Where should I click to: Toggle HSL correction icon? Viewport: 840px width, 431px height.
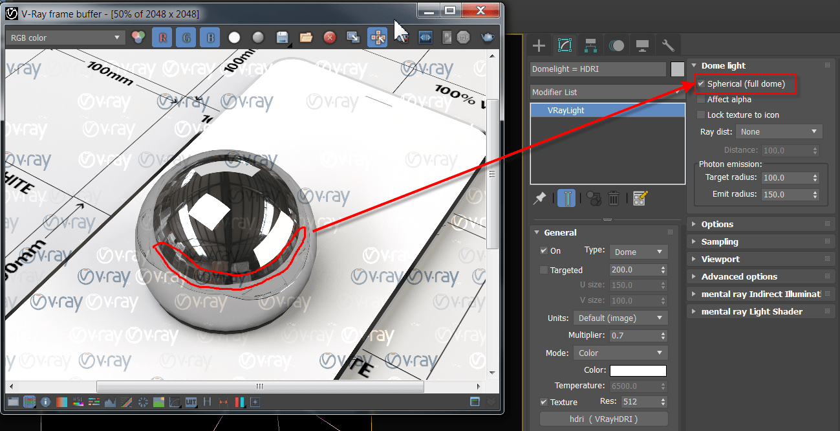(x=78, y=402)
